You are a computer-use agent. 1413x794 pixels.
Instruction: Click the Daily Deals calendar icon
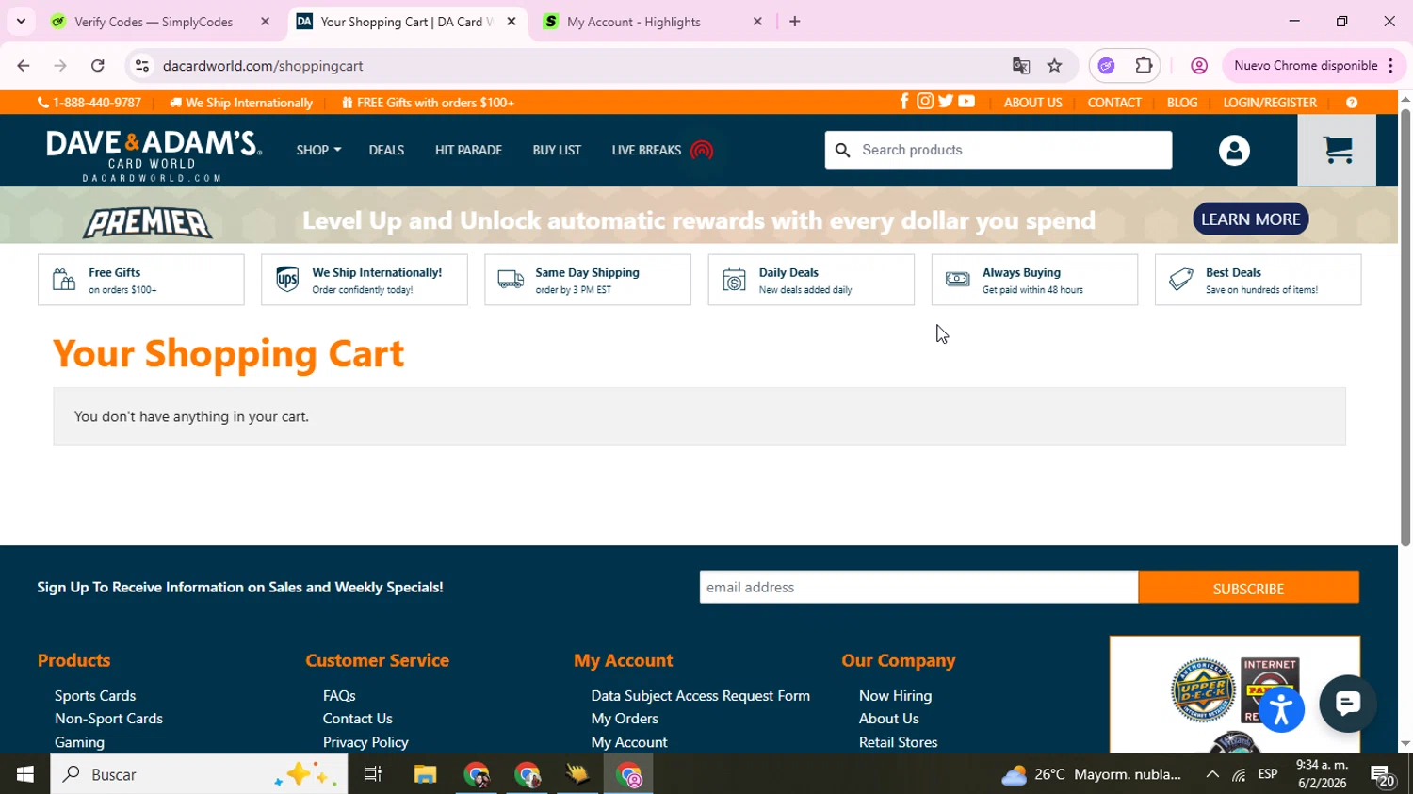(734, 280)
